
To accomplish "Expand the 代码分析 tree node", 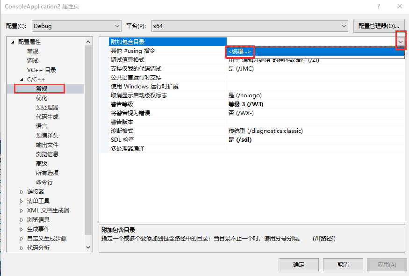I will (x=21, y=247).
